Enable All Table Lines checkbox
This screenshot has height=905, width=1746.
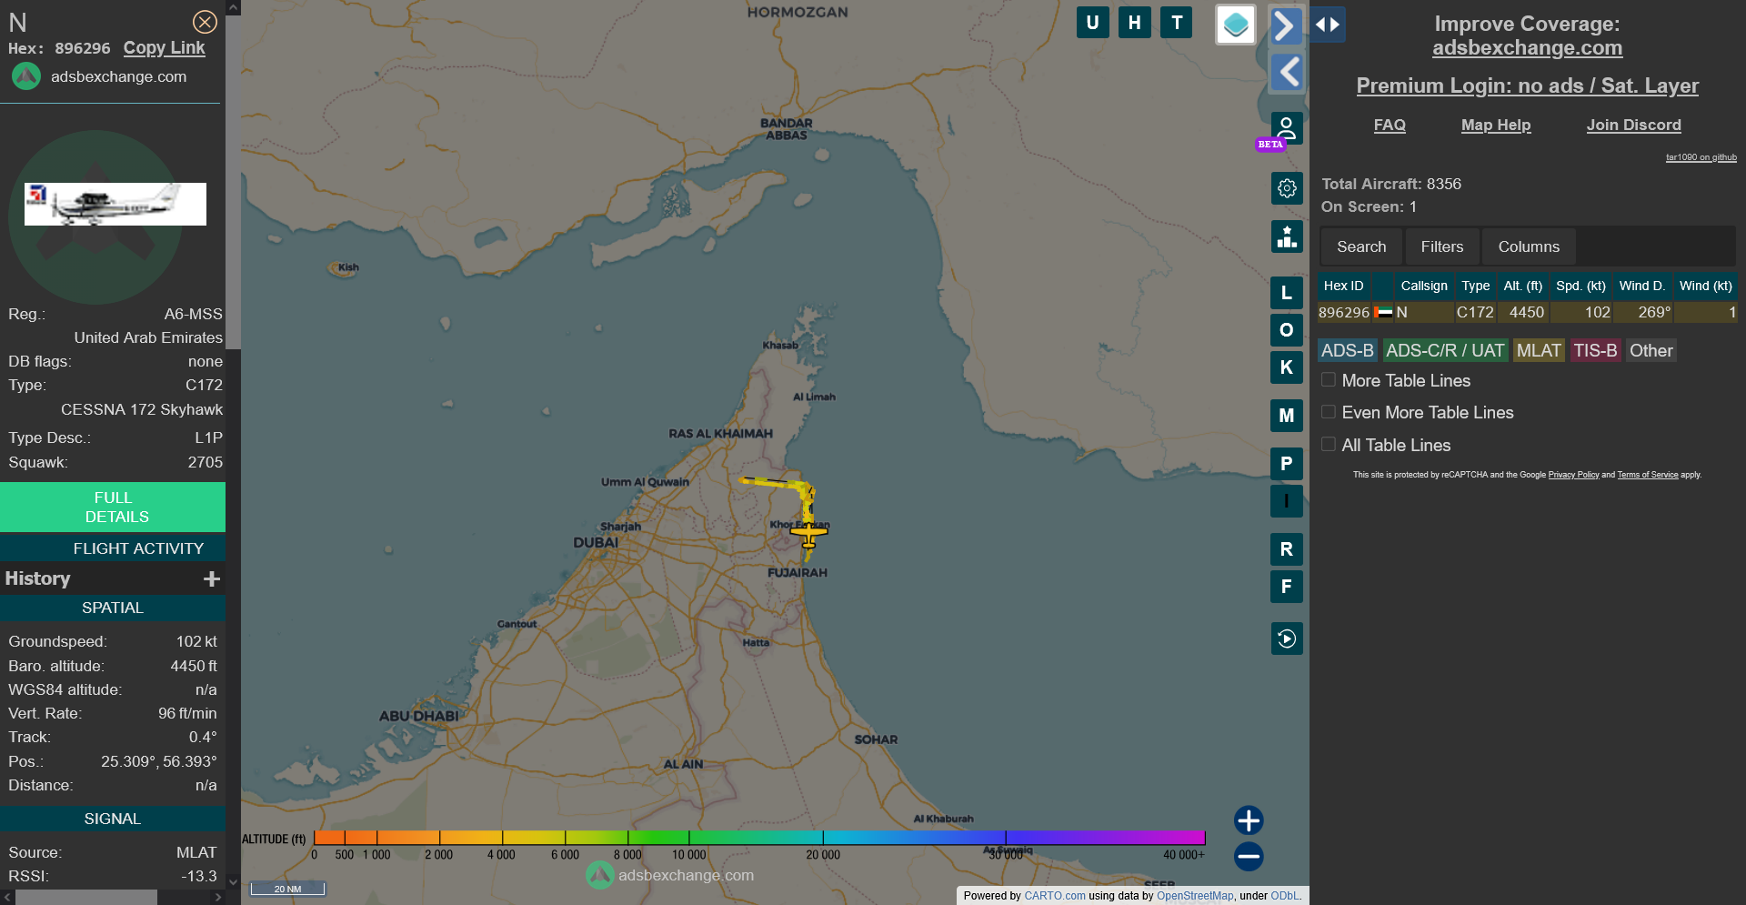[x=1329, y=445]
